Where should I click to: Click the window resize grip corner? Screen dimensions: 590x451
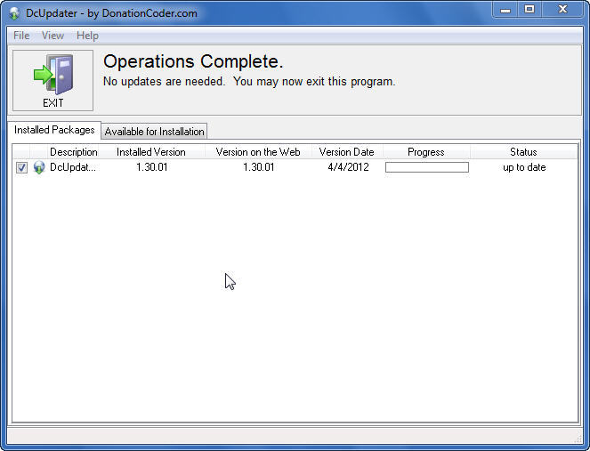click(x=579, y=439)
